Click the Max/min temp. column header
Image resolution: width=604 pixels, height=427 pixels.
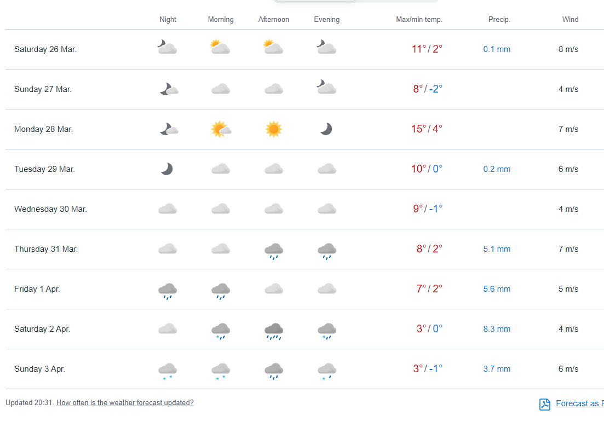point(419,20)
